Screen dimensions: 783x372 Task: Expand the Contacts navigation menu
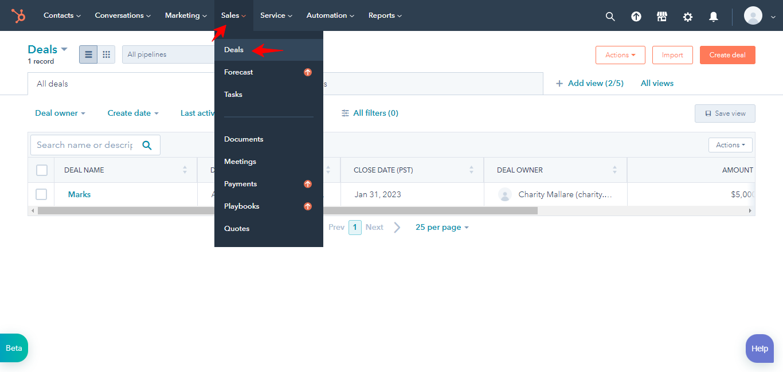[62, 15]
